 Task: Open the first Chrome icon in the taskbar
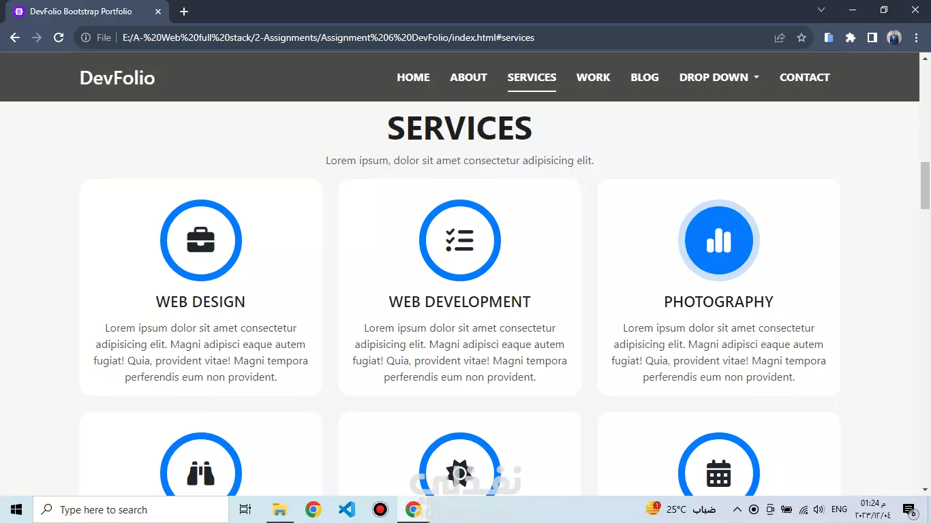tap(314, 509)
